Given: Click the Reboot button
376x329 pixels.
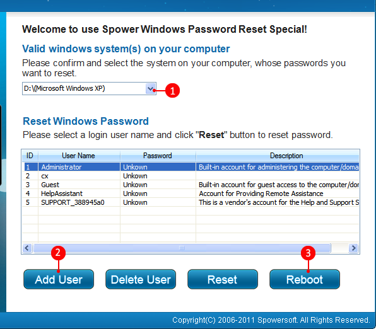Looking at the screenshot, I should (305, 279).
